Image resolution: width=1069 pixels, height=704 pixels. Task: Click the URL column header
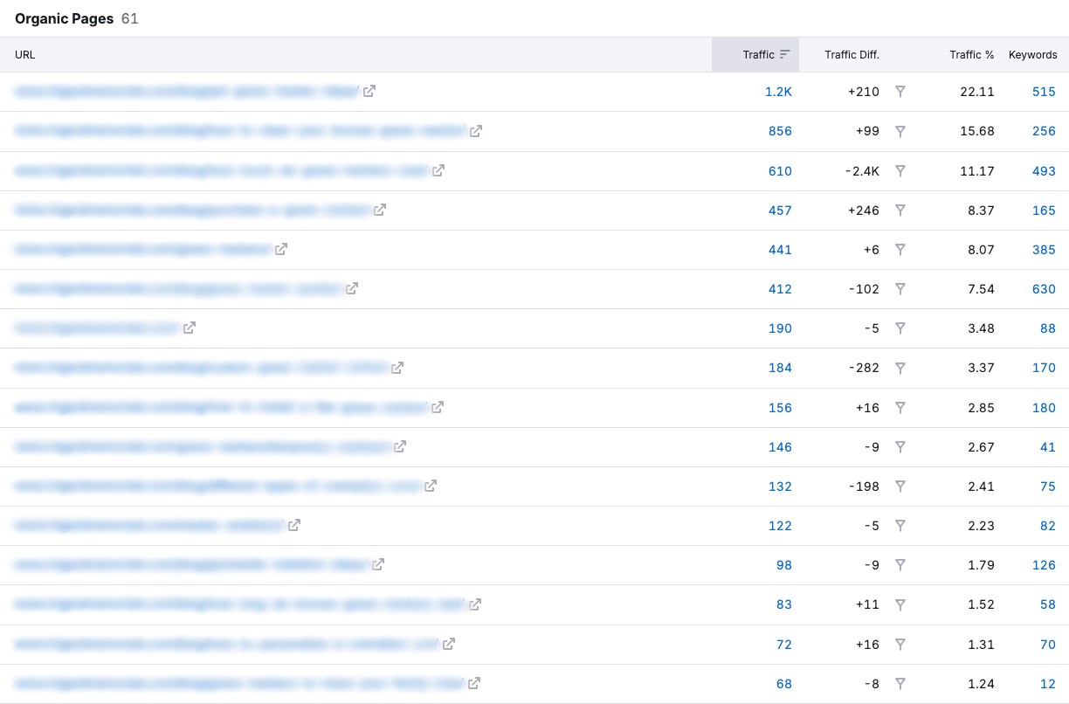pyautogui.click(x=25, y=54)
